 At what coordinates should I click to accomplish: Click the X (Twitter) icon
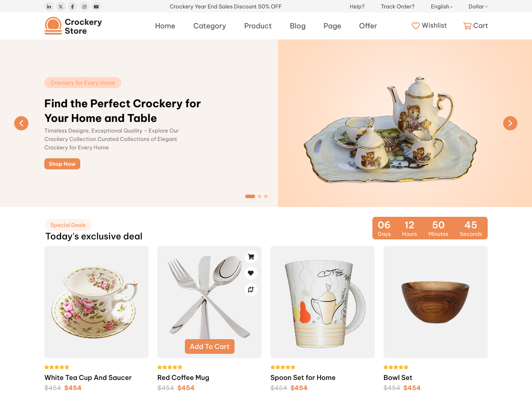pyautogui.click(x=61, y=6)
